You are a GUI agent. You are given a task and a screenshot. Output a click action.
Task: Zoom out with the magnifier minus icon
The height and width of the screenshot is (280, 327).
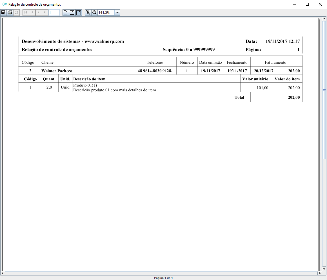(x=94, y=12)
